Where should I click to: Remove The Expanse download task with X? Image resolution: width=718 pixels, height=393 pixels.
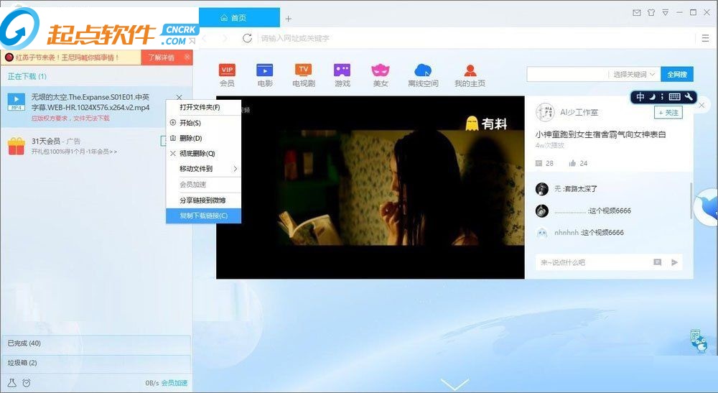tap(179, 97)
